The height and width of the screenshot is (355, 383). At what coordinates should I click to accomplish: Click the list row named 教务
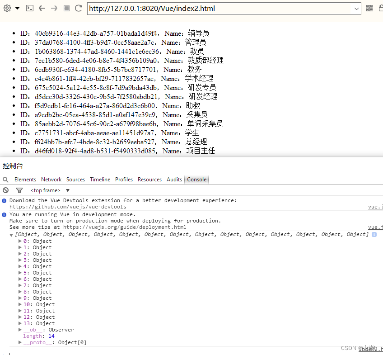click(x=111, y=70)
